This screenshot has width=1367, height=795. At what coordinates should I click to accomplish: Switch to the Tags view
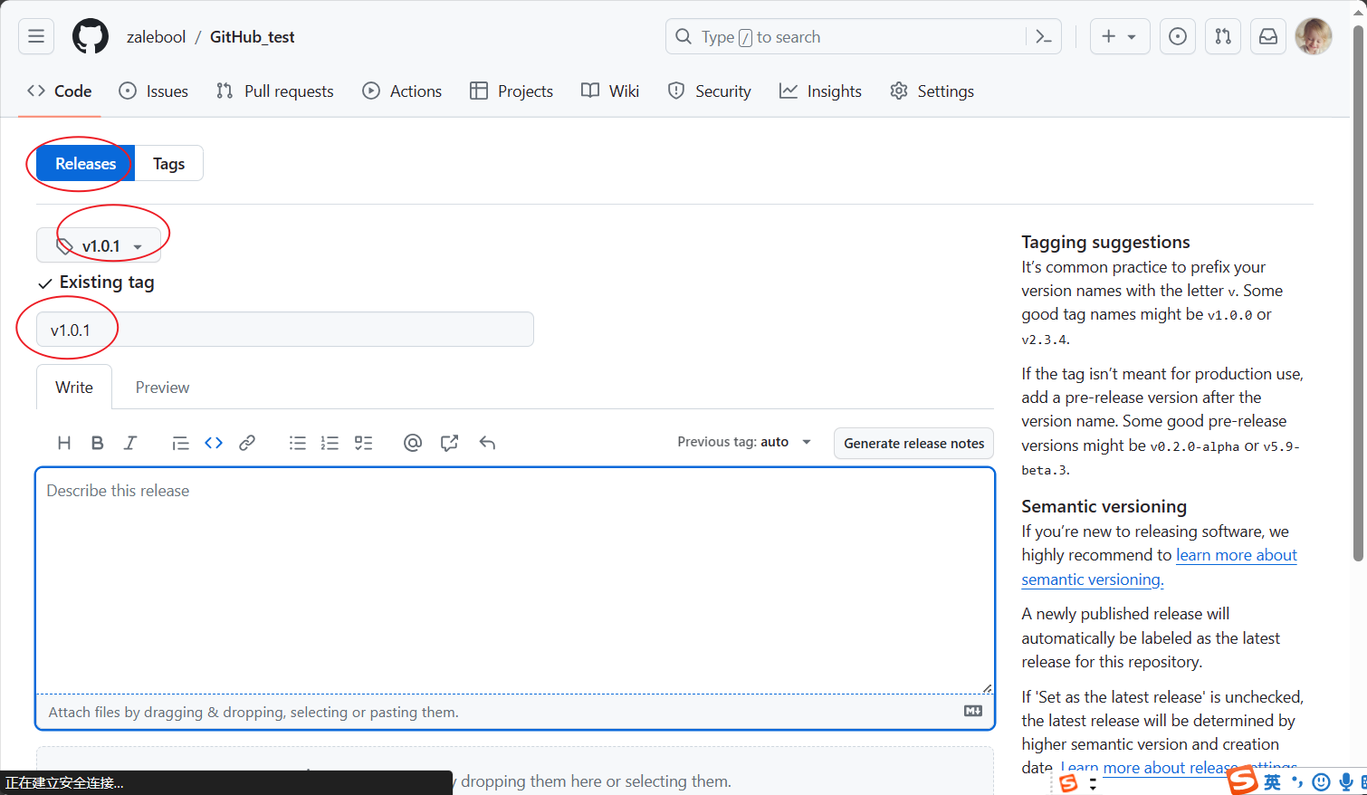click(x=169, y=163)
